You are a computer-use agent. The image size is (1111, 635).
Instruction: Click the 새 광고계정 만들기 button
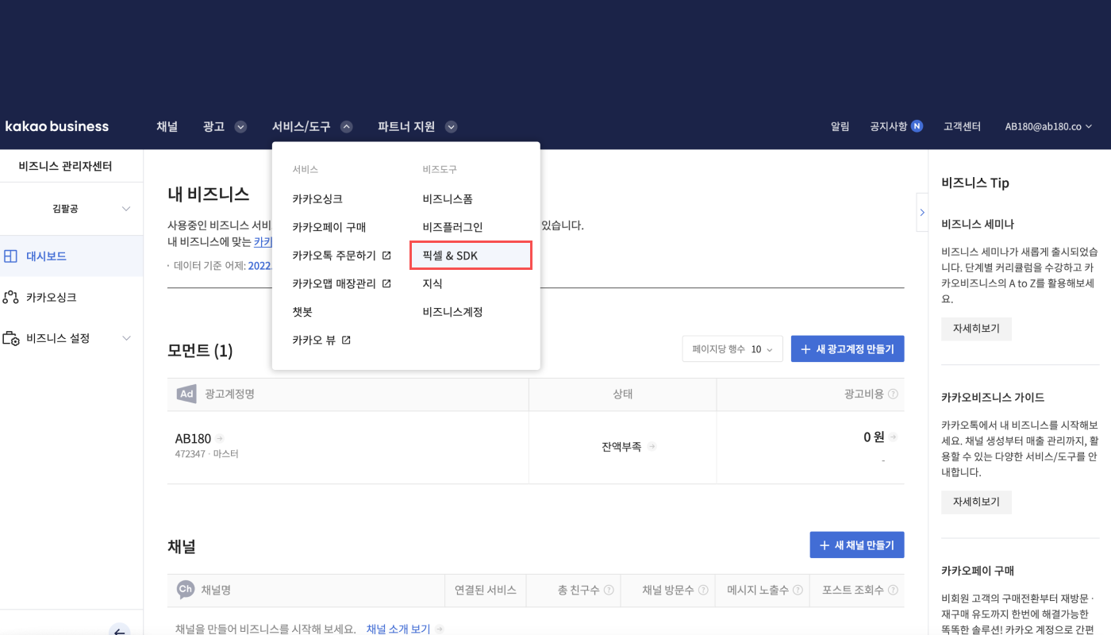[848, 349]
